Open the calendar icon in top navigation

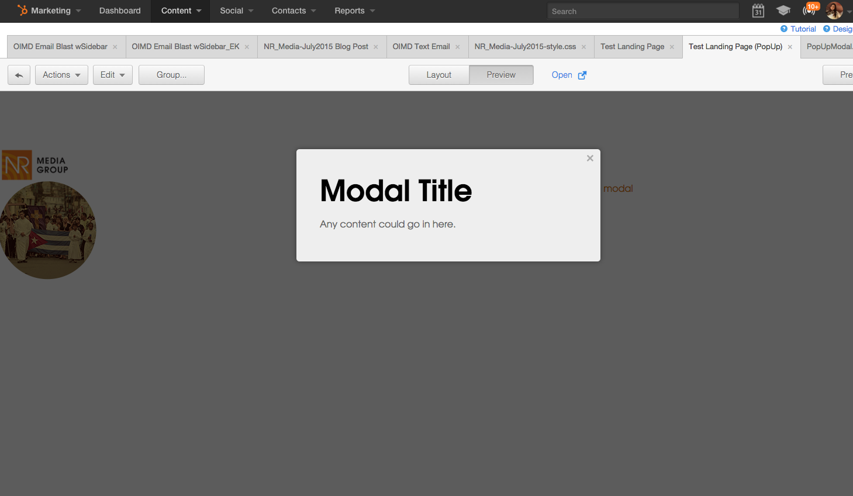coord(758,11)
